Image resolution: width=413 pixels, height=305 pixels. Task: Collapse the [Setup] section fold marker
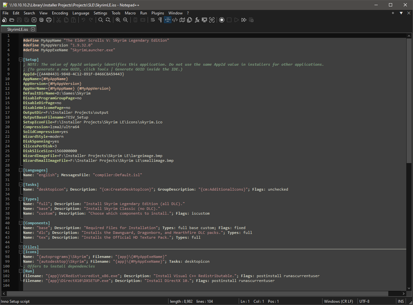coord(21,60)
